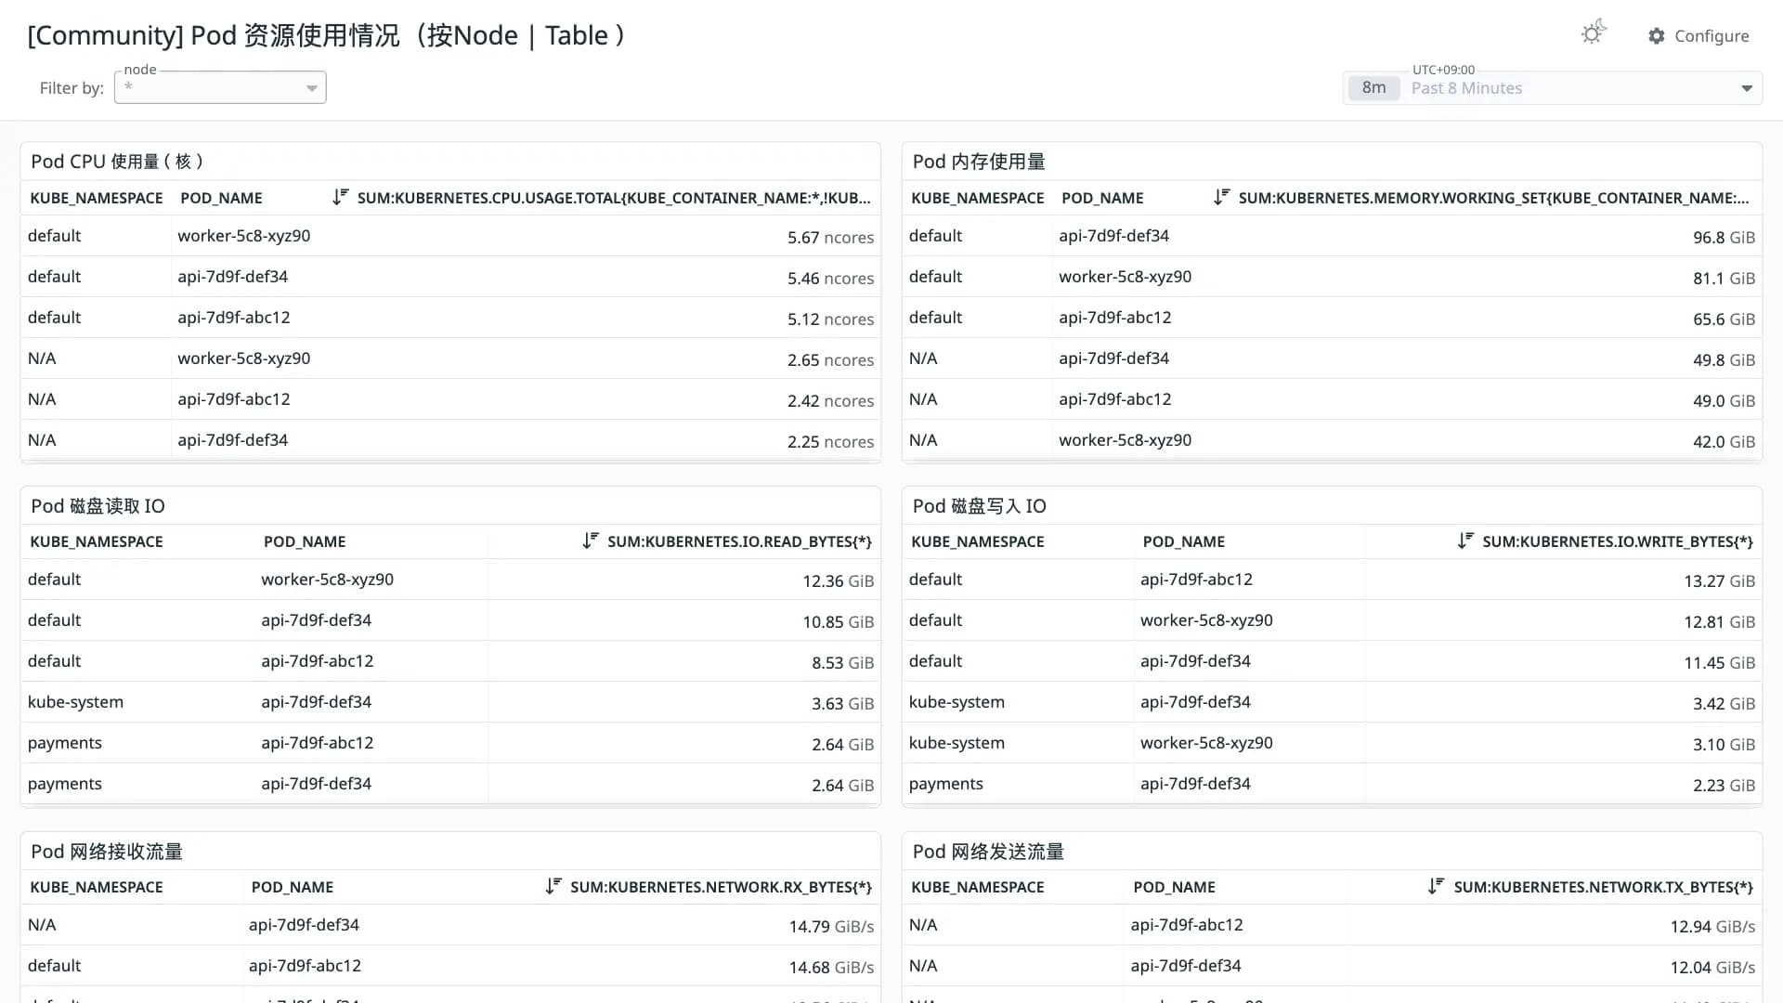Click the 8m time badge
The width and height of the screenshot is (1783, 1003).
coord(1373,88)
